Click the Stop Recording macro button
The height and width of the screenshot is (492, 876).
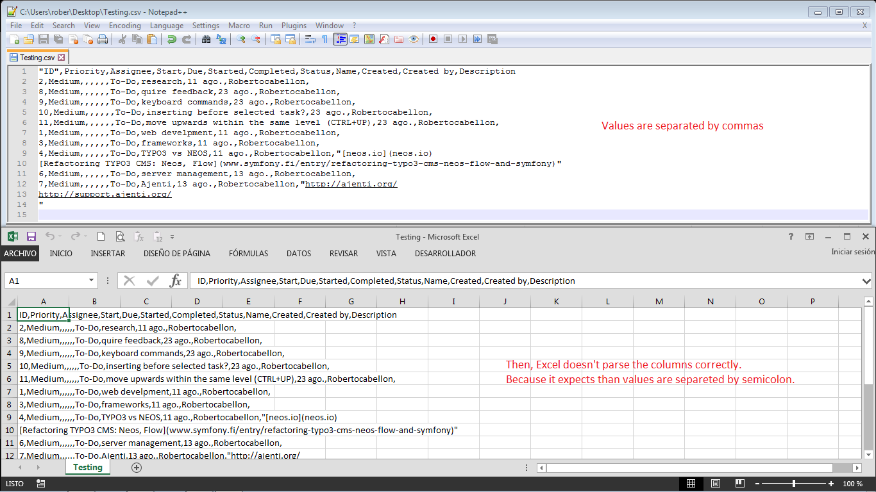pyautogui.click(x=448, y=39)
